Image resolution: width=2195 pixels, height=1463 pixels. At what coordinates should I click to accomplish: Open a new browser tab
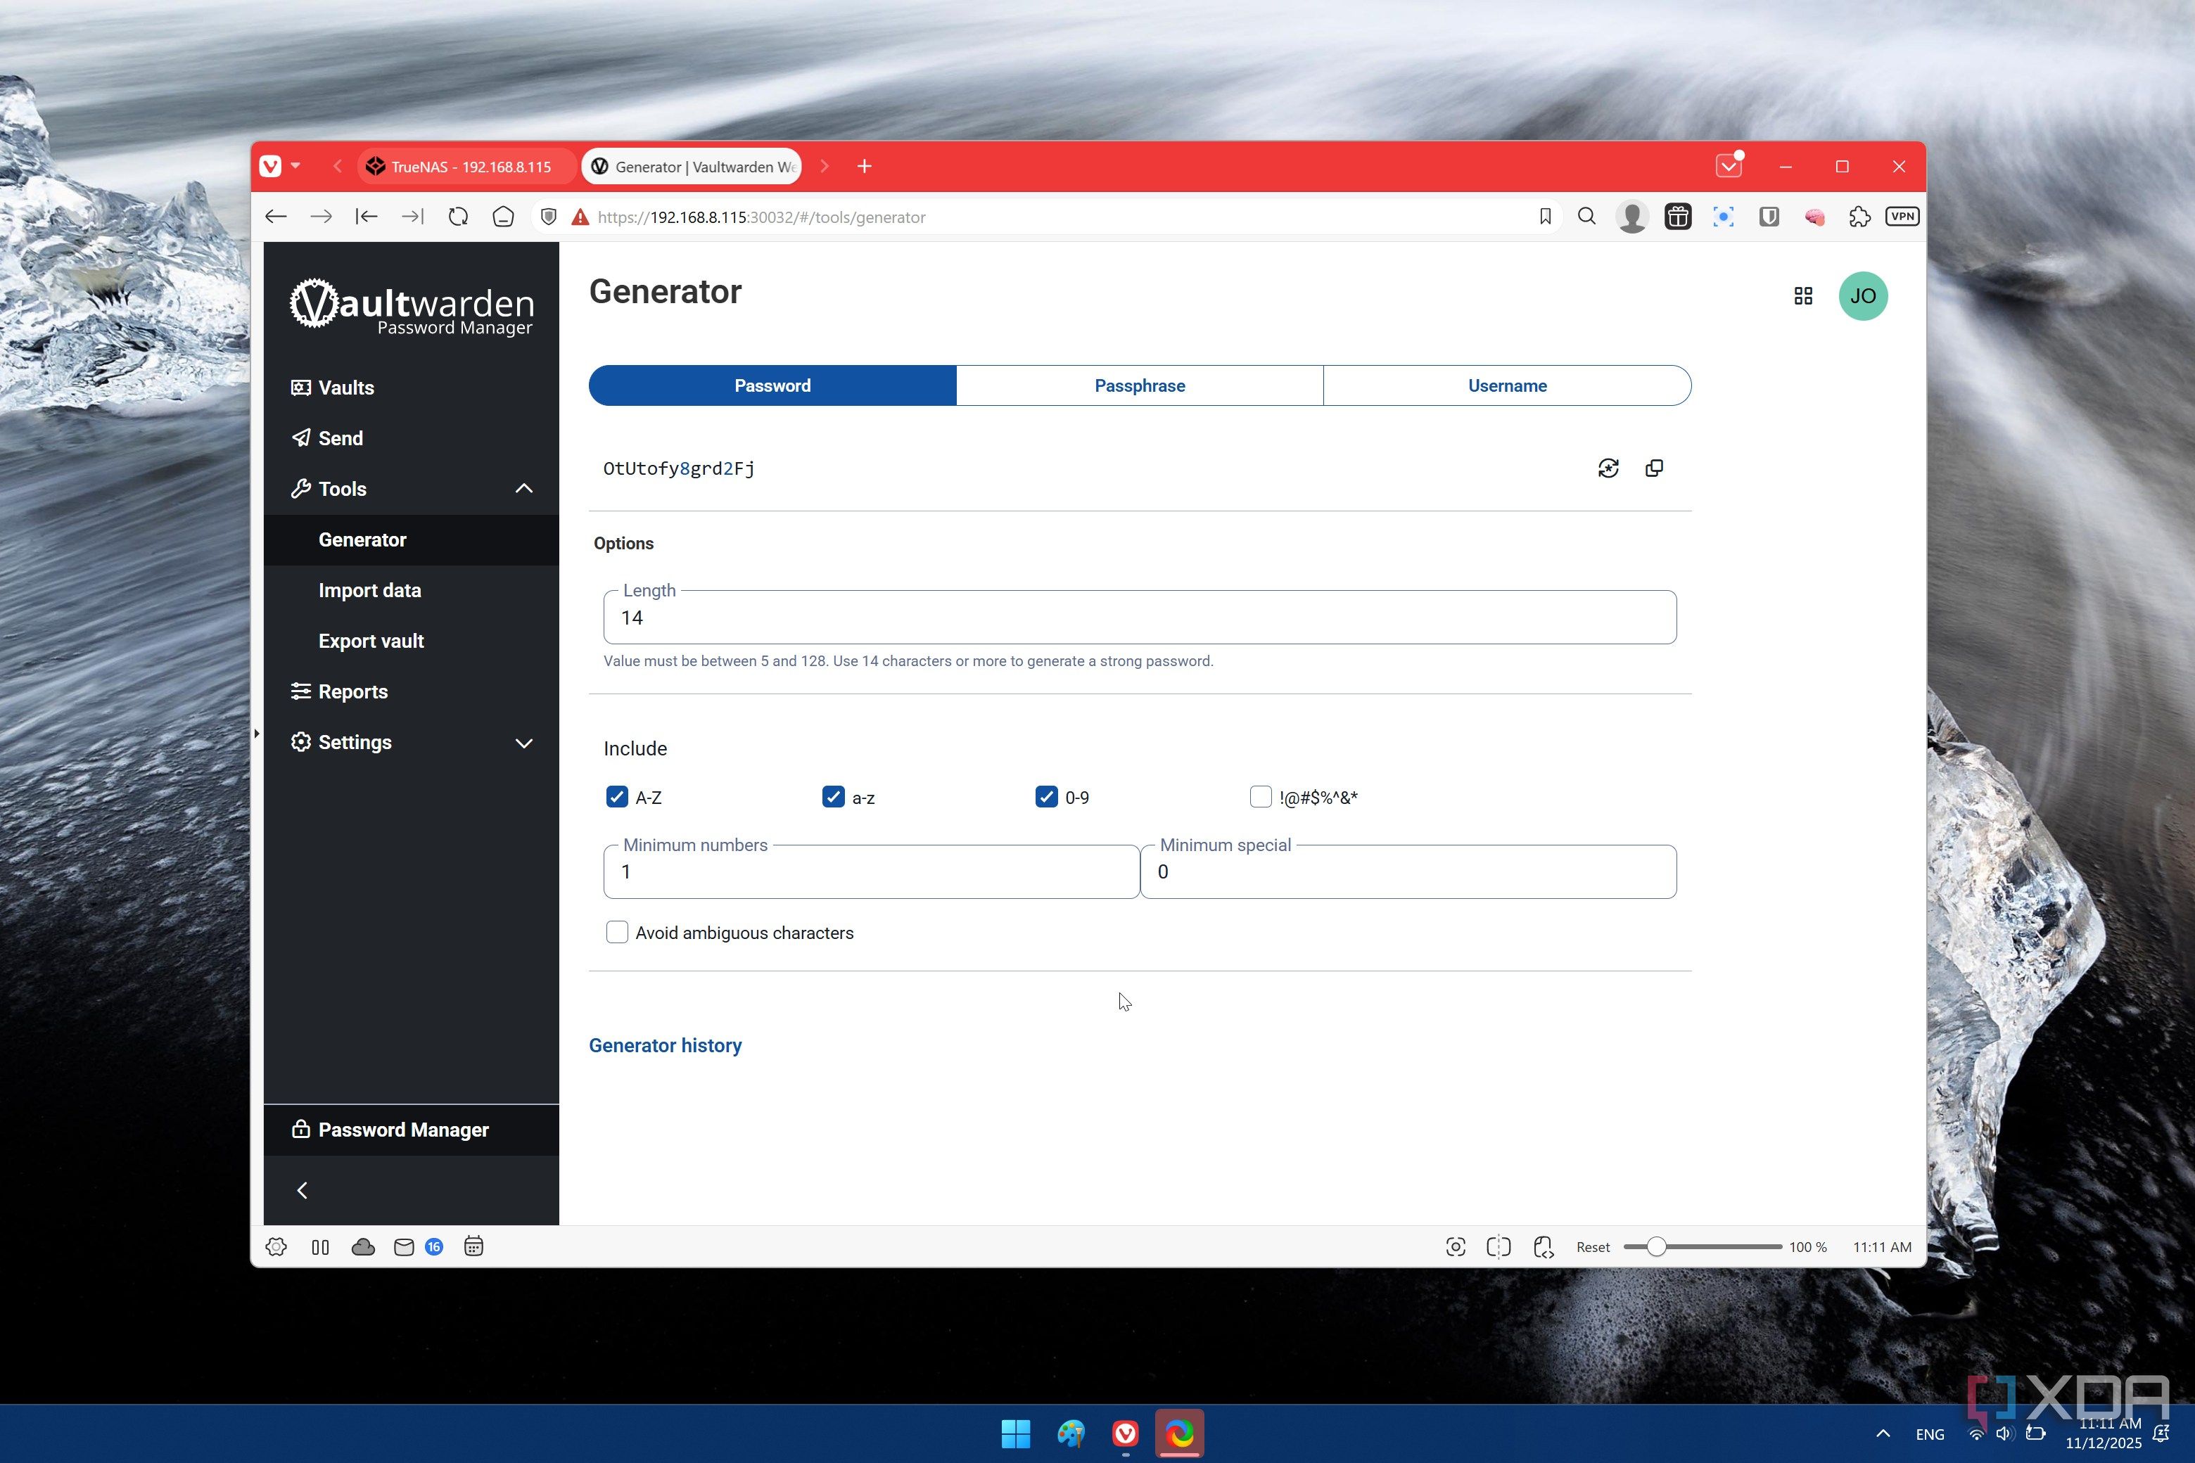click(x=864, y=166)
